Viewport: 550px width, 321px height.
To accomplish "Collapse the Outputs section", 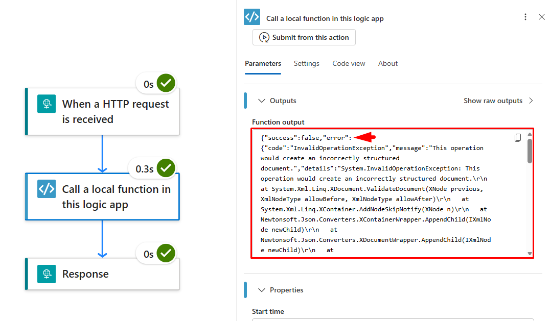I will coord(261,101).
